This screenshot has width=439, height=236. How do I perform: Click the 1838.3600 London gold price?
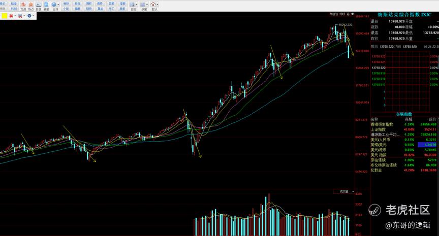tap(428, 170)
